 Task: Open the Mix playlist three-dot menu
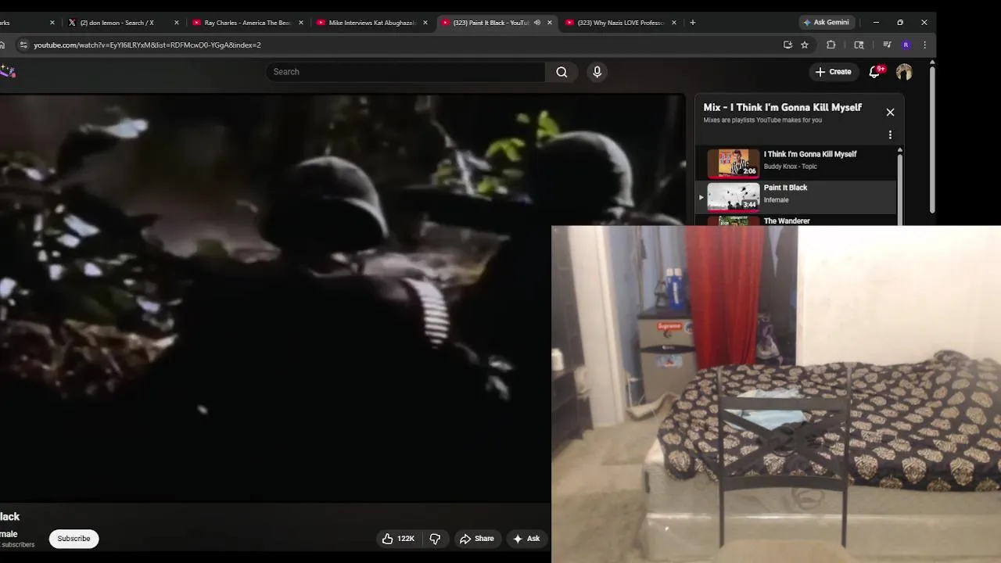click(890, 135)
